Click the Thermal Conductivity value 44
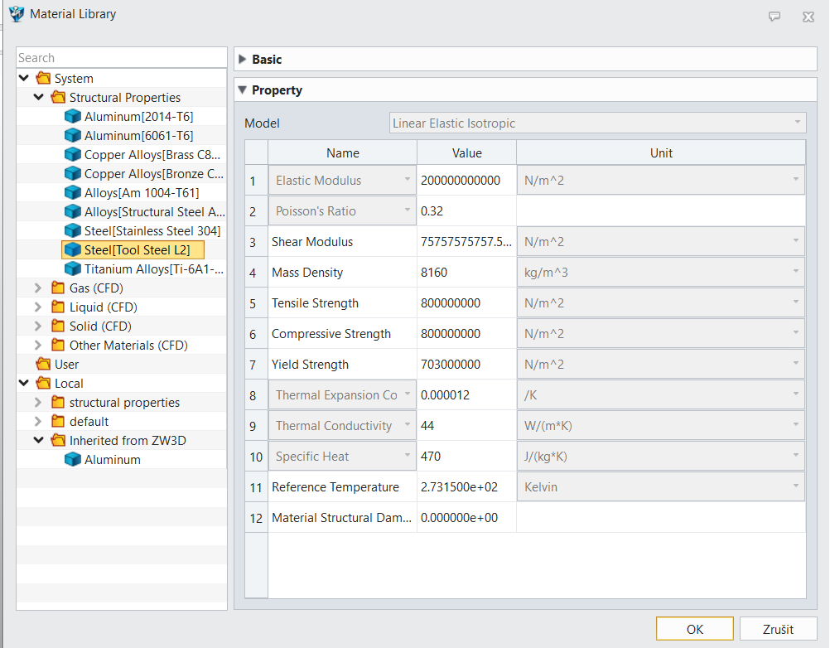 [x=466, y=426]
